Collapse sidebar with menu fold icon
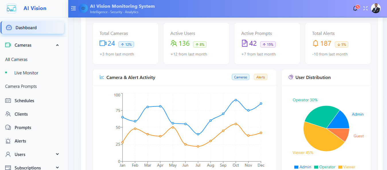Image resolution: width=387 pixels, height=170 pixels. (73, 9)
